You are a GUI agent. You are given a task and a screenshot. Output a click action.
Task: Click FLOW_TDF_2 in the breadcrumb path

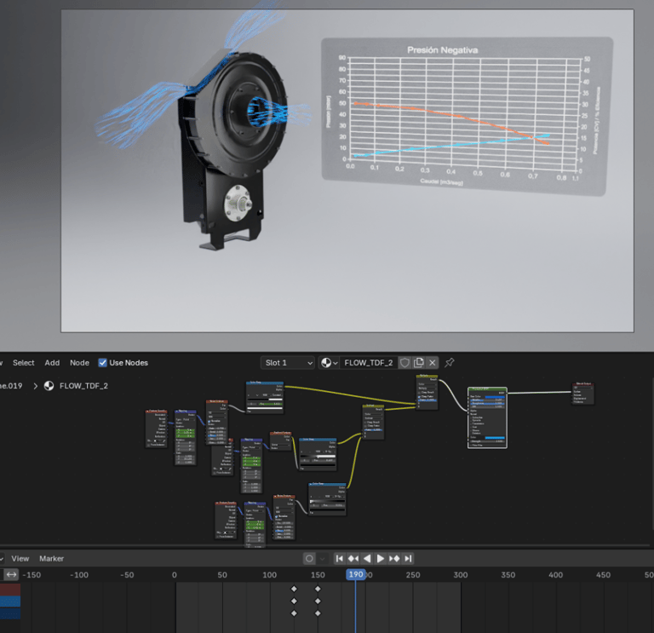pos(83,386)
